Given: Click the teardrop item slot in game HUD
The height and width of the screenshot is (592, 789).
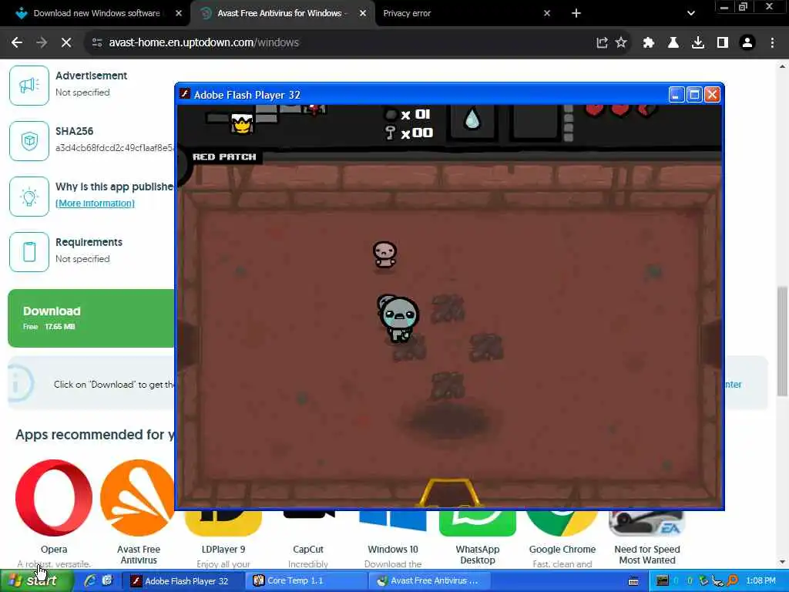Looking at the screenshot, I should coord(472,119).
